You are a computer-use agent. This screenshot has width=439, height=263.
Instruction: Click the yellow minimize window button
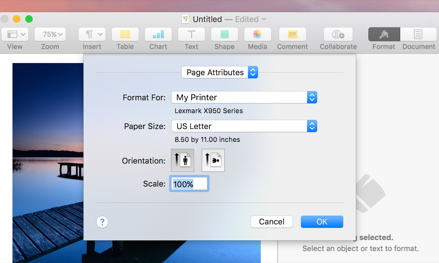tap(16, 19)
